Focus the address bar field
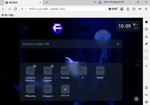The image size is (150, 105). (x=63, y=9)
